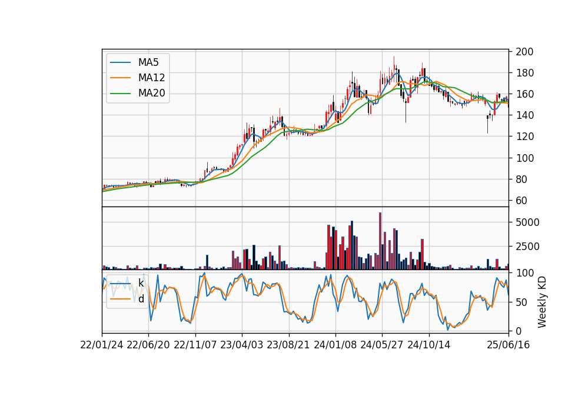Click the blue MA5 legend line sample
565x406 pixels.
pos(120,63)
